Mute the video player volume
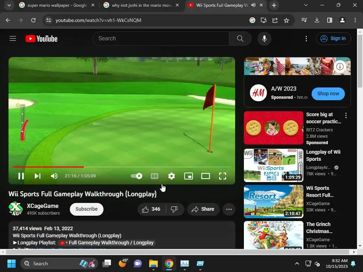Image resolution: width=363 pixels, height=272 pixels. [x=54, y=176]
